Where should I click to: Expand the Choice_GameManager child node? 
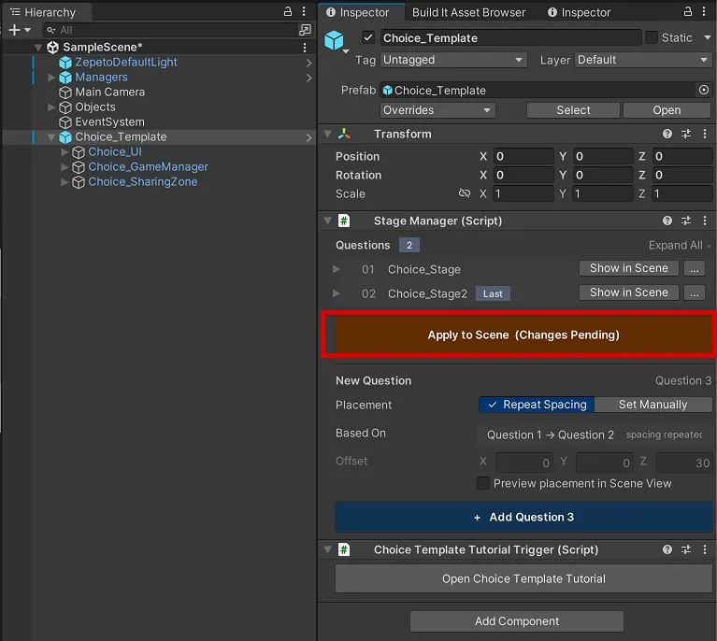(65, 167)
